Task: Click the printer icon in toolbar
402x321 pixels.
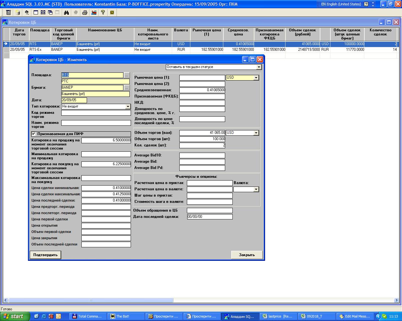Action: pos(84,13)
